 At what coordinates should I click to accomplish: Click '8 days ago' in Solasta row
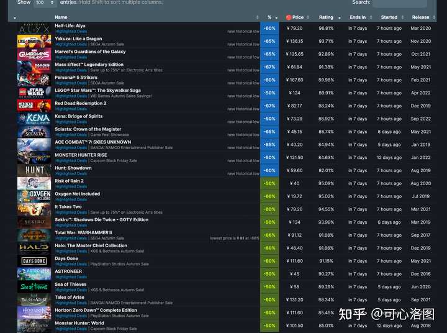click(389, 132)
